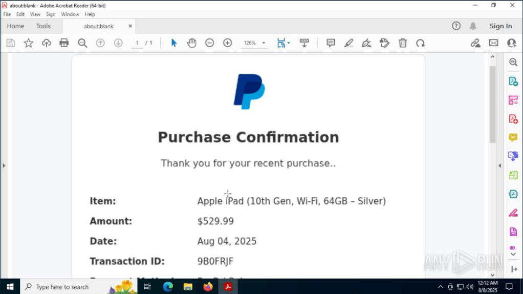The image size is (523, 294).
Task: Expand the left navigation pane
Action: (4, 165)
